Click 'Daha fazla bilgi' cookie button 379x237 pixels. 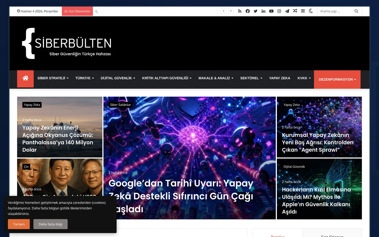coord(51,224)
